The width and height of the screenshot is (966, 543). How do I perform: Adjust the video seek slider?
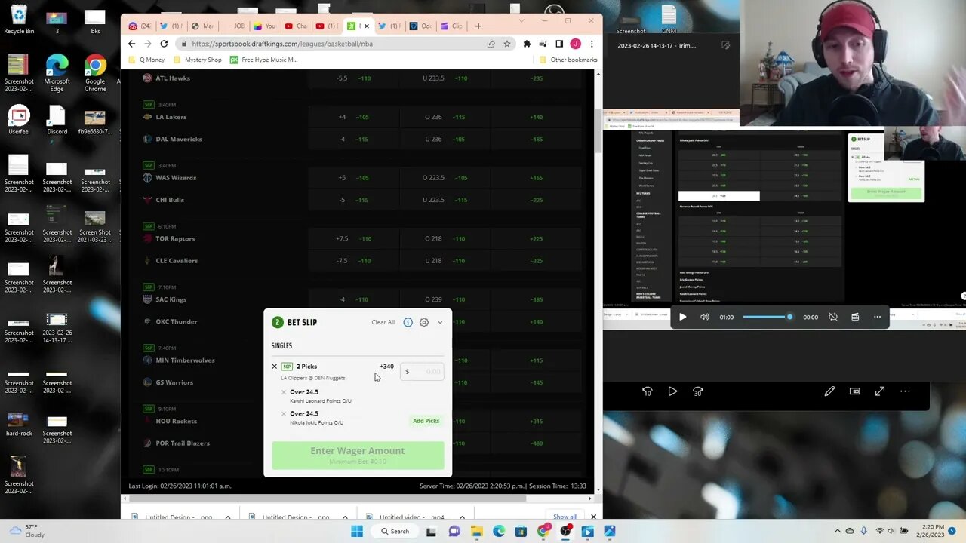pos(768,318)
